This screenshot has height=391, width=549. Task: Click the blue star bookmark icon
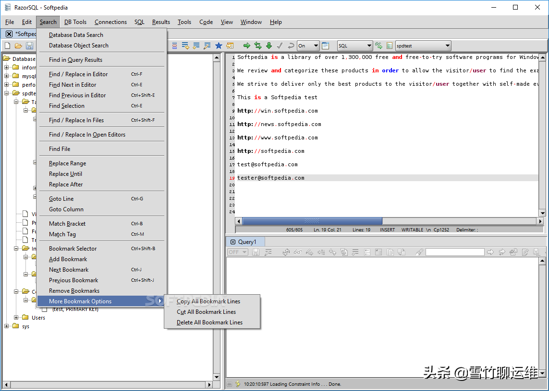(219, 46)
